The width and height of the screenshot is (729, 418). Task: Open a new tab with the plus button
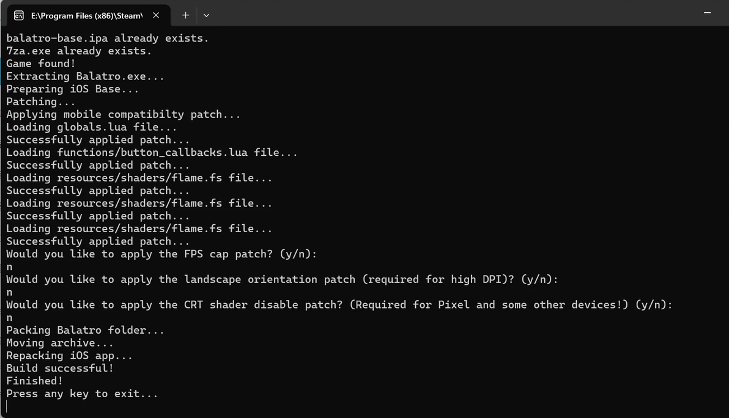coord(185,15)
